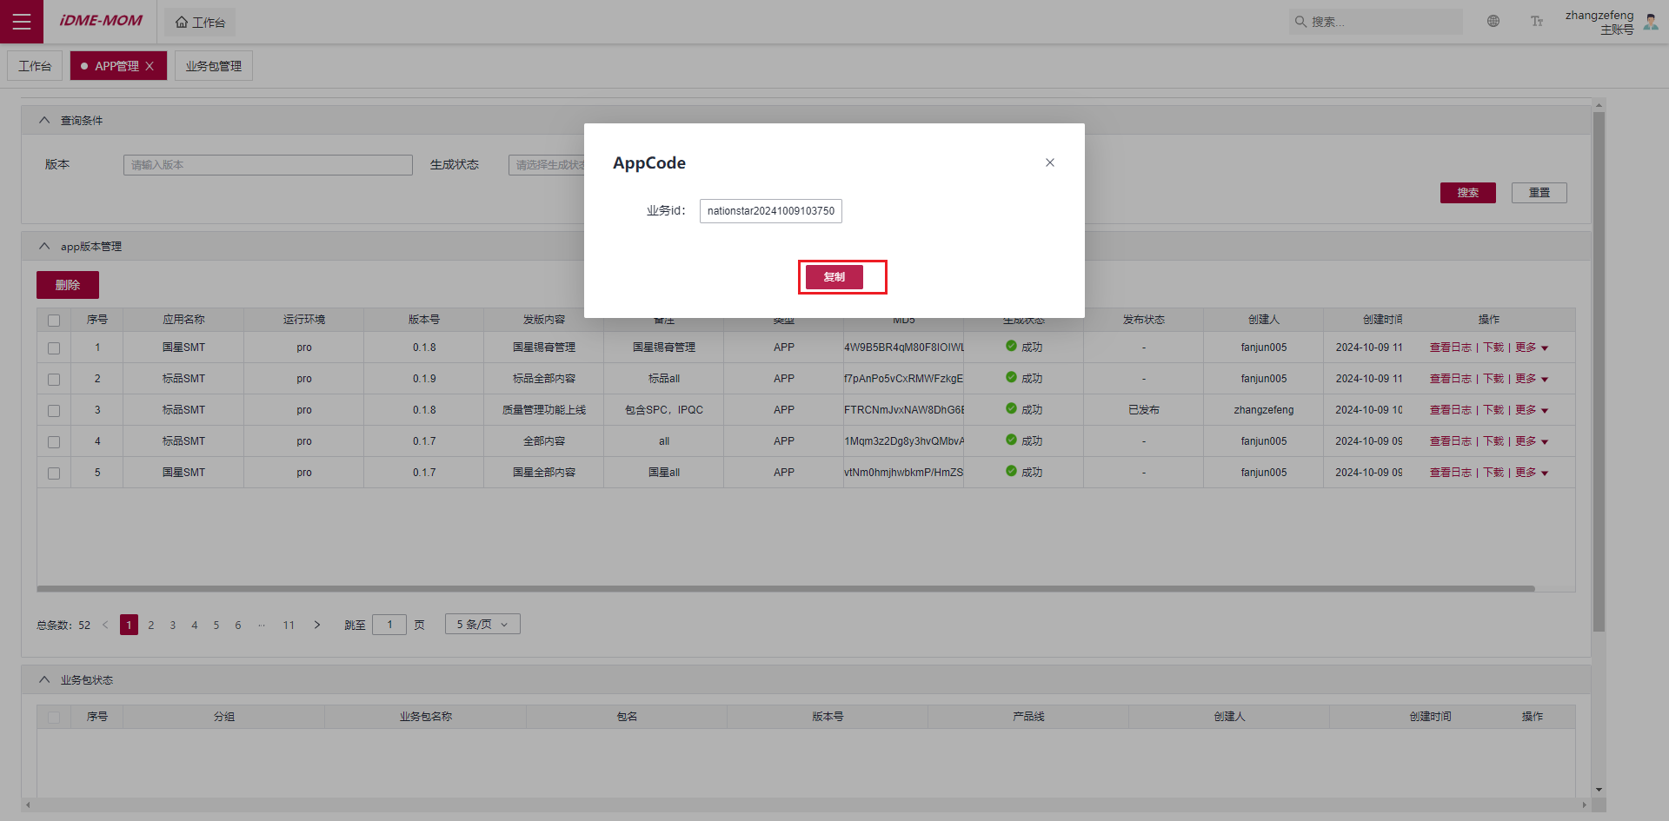Image resolution: width=1669 pixels, height=821 pixels.
Task: Expand the 更多 dropdown on row one
Action: click(1531, 347)
